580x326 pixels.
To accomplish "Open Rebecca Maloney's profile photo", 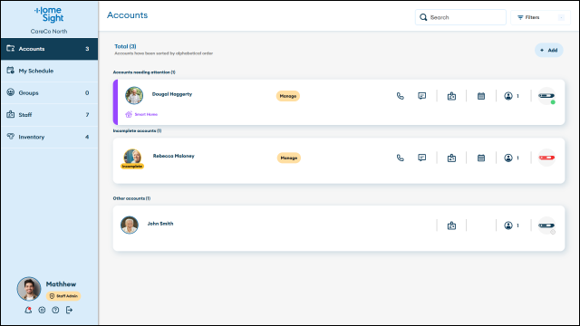I will click(x=132, y=157).
